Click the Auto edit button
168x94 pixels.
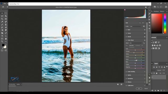(x=140, y=23)
